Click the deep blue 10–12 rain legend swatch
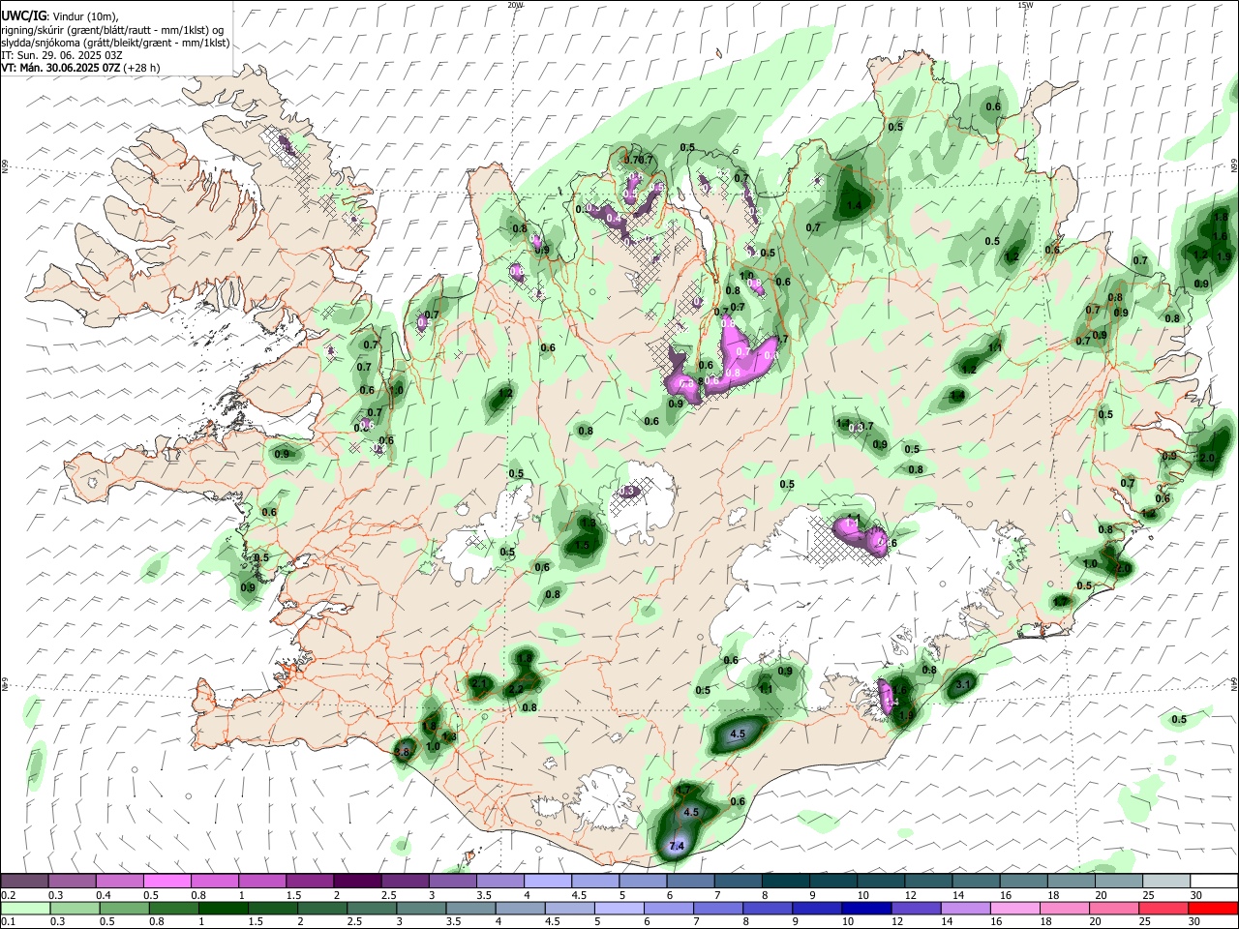 pos(866,908)
